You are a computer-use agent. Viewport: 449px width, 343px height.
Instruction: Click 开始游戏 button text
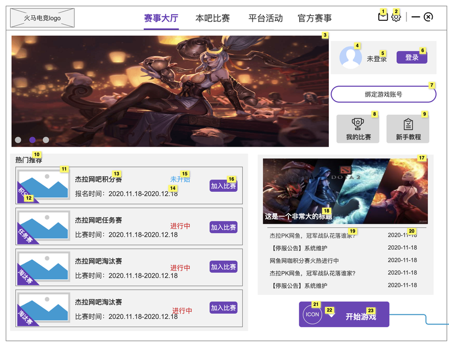[361, 317]
